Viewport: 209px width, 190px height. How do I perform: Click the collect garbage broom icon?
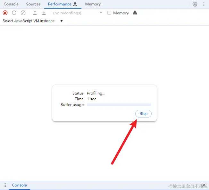click(135, 13)
